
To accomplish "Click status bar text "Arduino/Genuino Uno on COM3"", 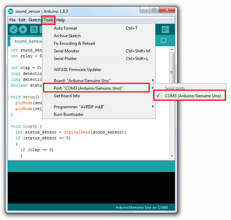I will 142,208.
